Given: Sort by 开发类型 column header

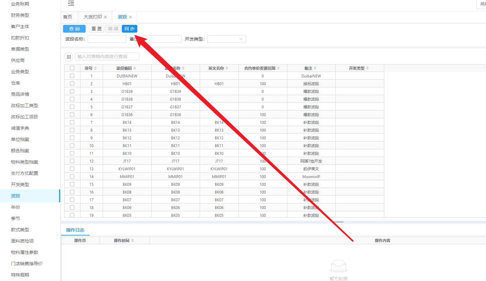Looking at the screenshot, I should (367, 68).
